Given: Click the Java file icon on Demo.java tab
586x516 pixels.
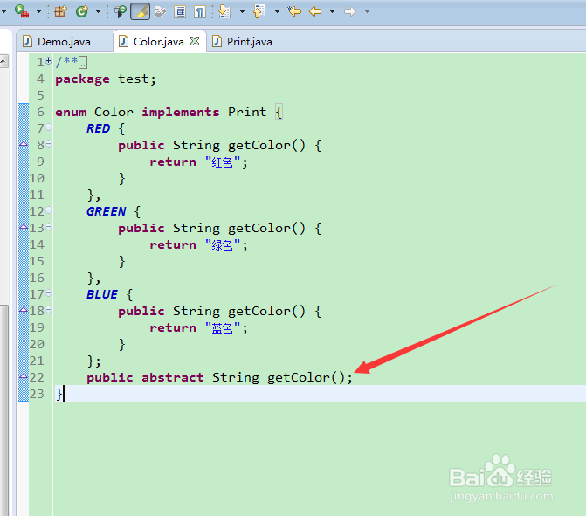Looking at the screenshot, I should point(28,41).
